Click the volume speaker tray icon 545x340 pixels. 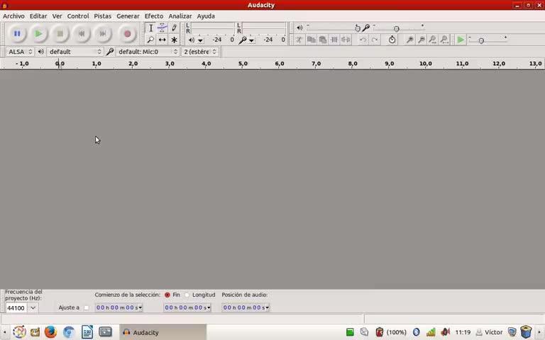(445, 332)
